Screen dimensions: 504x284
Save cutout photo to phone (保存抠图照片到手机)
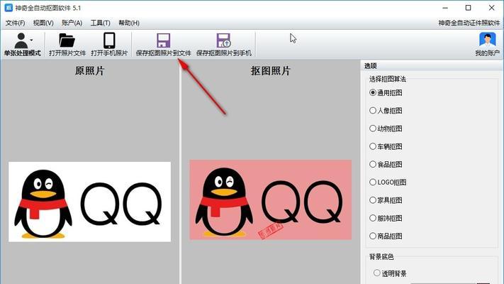pos(224,45)
